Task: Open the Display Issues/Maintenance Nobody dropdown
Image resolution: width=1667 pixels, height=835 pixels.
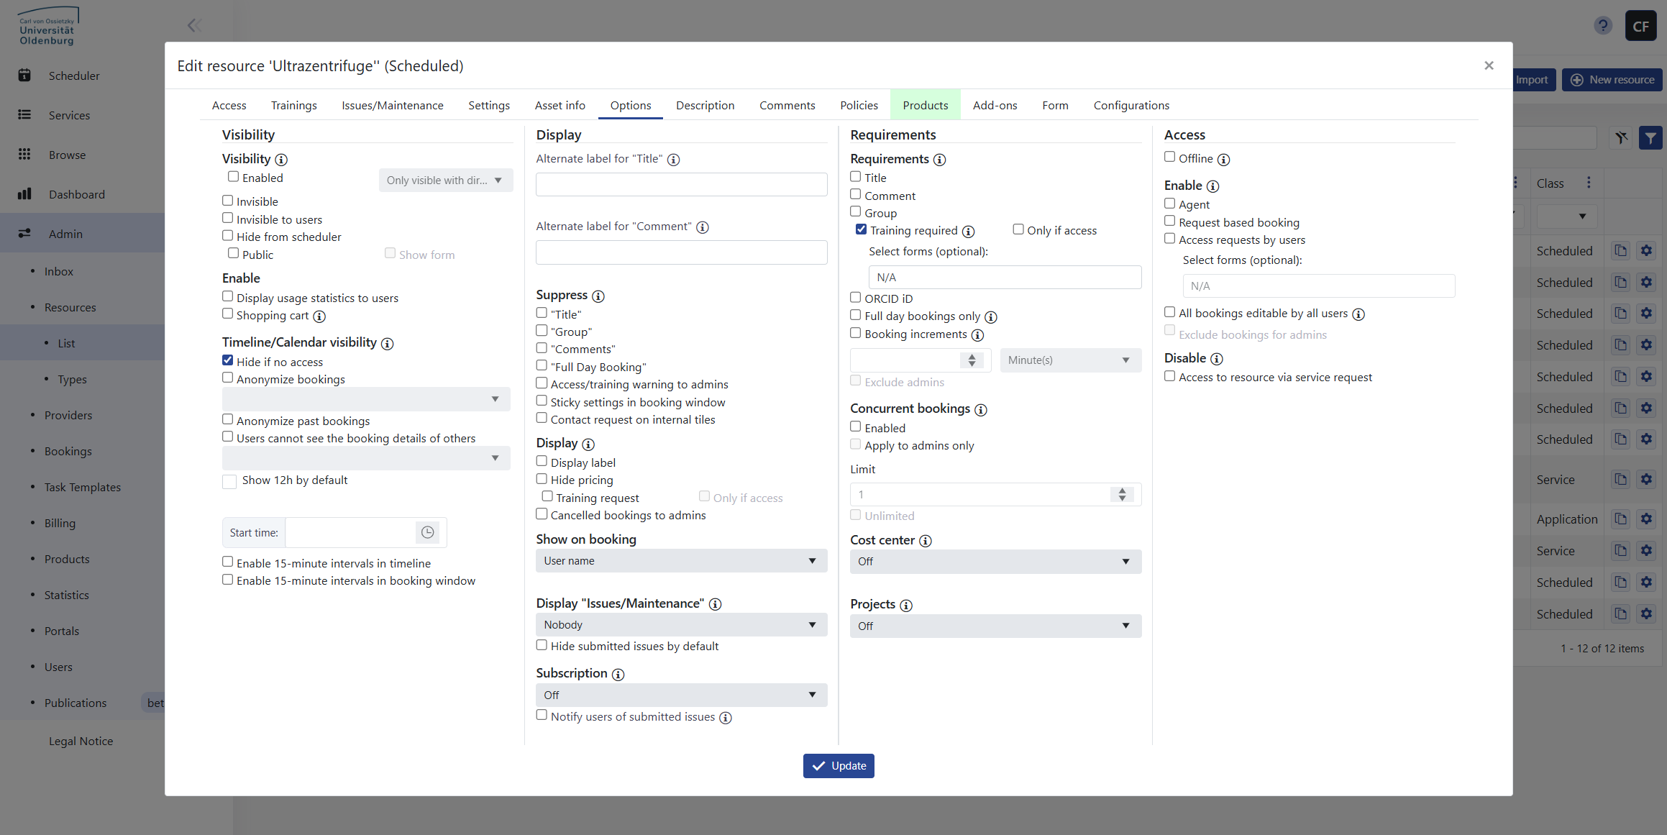Action: click(x=680, y=625)
